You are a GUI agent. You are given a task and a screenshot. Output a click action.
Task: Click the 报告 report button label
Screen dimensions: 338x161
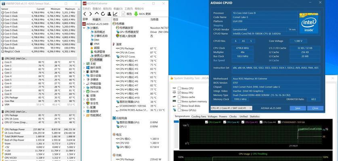129,14
